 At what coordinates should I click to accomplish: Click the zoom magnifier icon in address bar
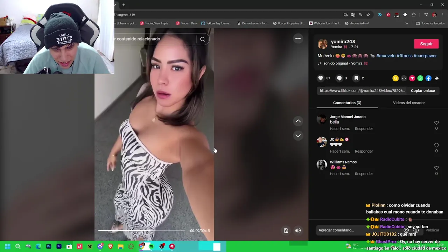[x=360, y=15]
